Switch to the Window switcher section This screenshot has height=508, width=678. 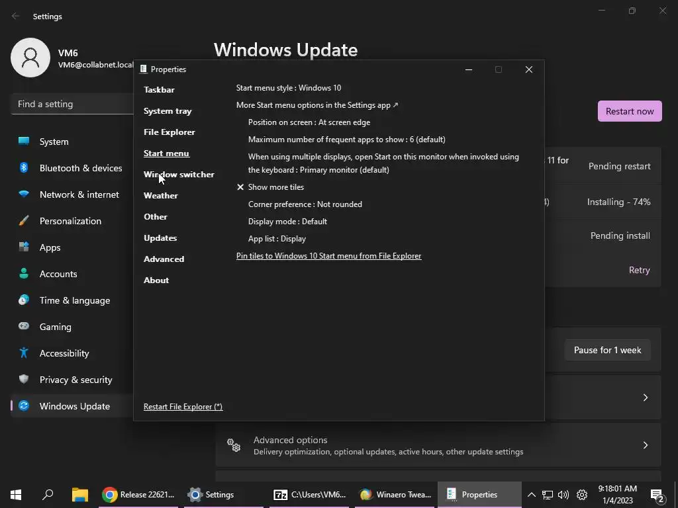[x=179, y=175]
